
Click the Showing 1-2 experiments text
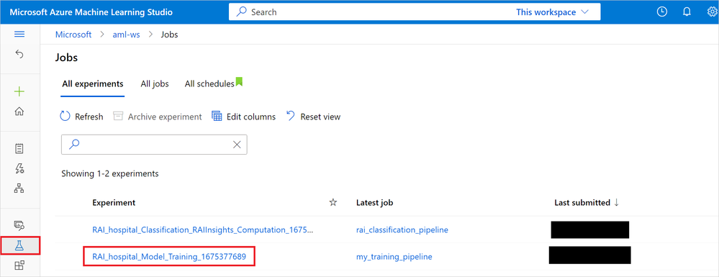(110, 174)
